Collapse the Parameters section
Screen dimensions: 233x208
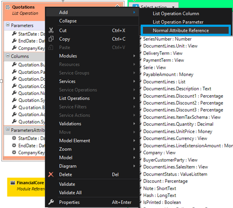click(x=7, y=25)
